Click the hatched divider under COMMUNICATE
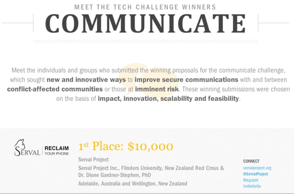 click(145, 42)
